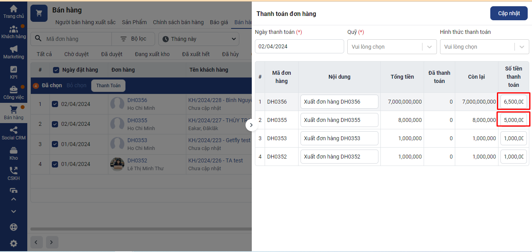
Task: Open the Chính sách bán hàng menu
Action: 178,22
